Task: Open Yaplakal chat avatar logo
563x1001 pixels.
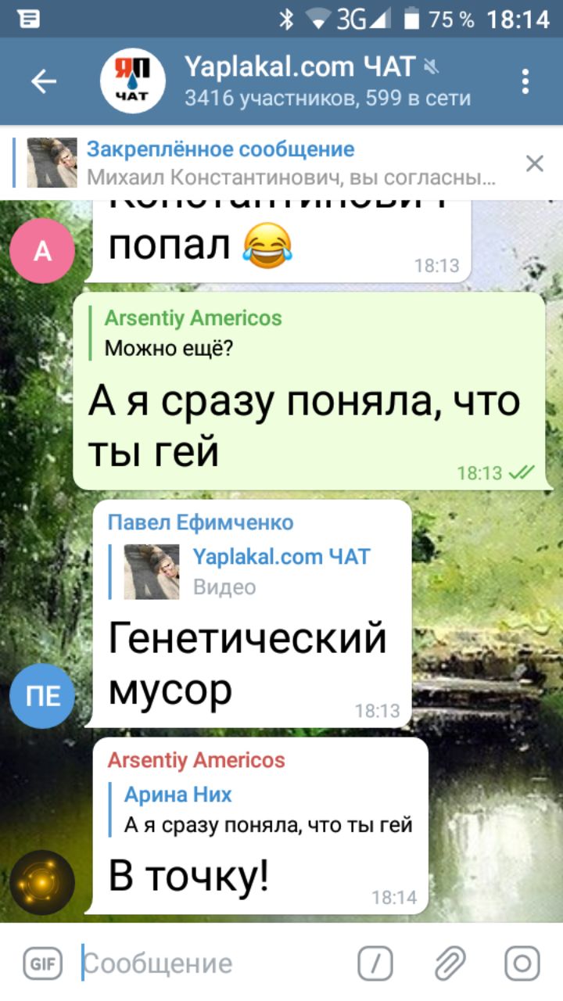Action: click(133, 81)
